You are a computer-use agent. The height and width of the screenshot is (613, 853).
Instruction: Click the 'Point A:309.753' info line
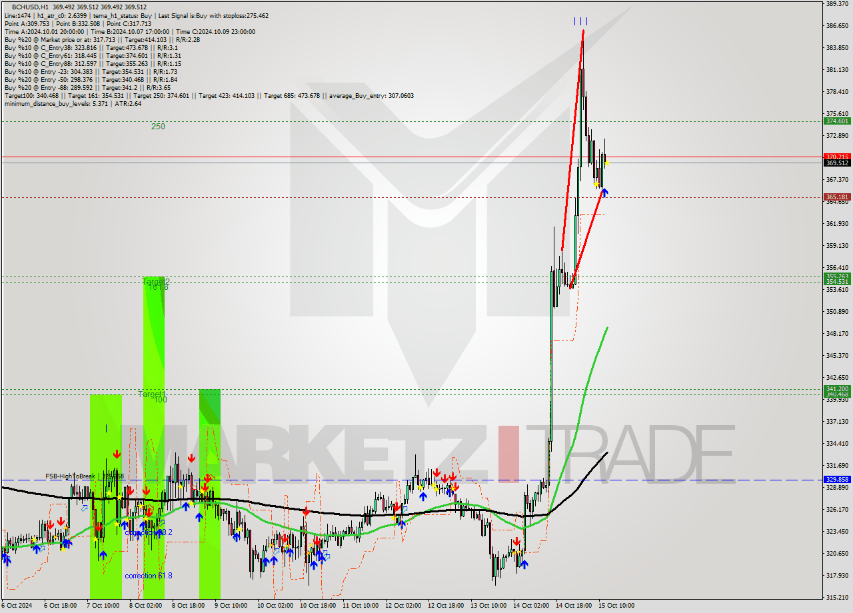tap(26, 23)
